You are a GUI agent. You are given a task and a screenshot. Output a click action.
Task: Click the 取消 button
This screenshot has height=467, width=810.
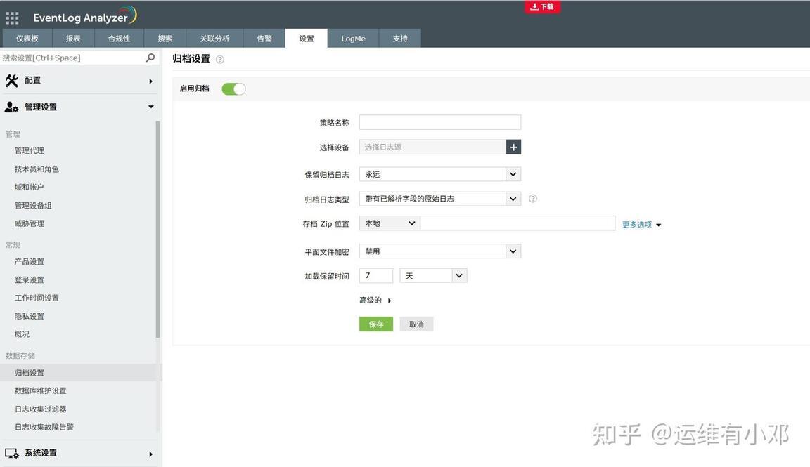(416, 324)
